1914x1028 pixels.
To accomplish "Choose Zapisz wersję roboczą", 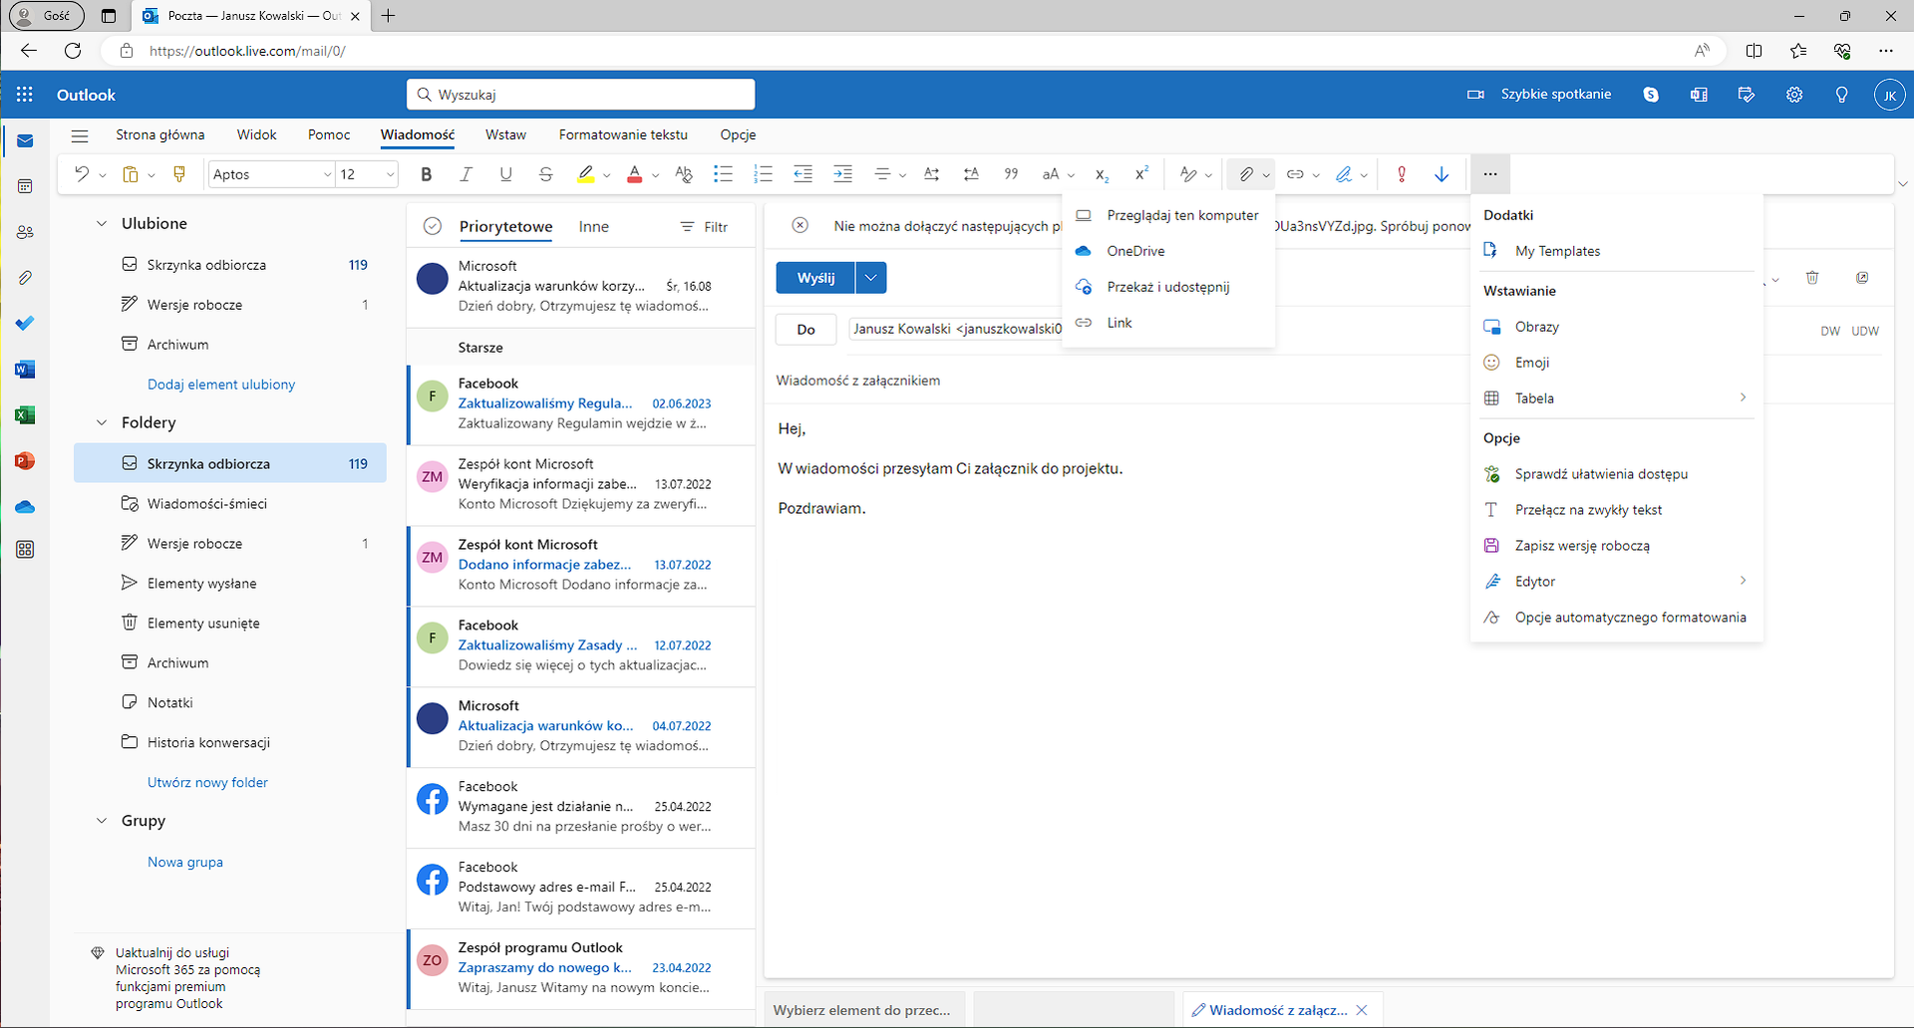I will coord(1617,546).
